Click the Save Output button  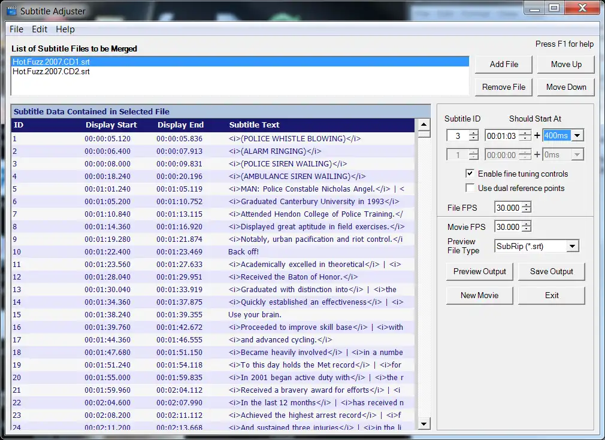coord(551,271)
